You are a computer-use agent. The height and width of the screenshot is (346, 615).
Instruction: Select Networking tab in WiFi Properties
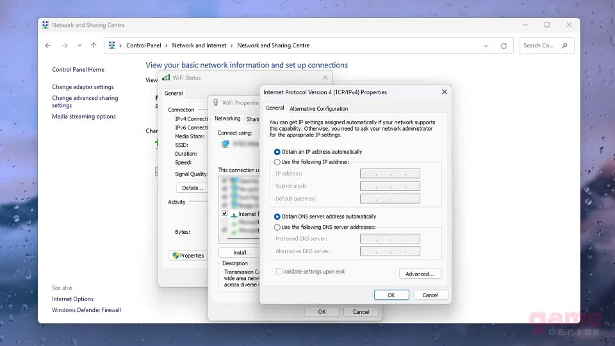[x=227, y=119]
